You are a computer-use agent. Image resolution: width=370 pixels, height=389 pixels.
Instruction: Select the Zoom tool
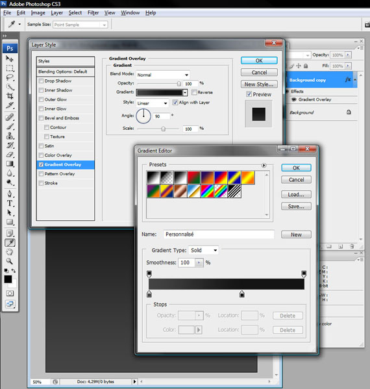[10, 261]
